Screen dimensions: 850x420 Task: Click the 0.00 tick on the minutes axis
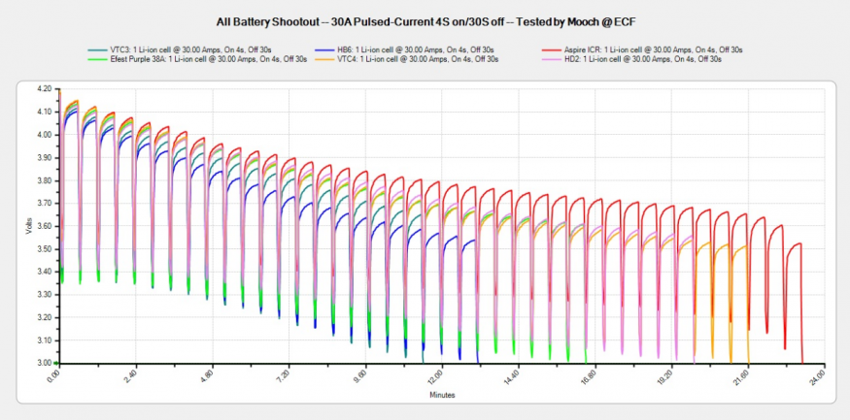coord(53,376)
